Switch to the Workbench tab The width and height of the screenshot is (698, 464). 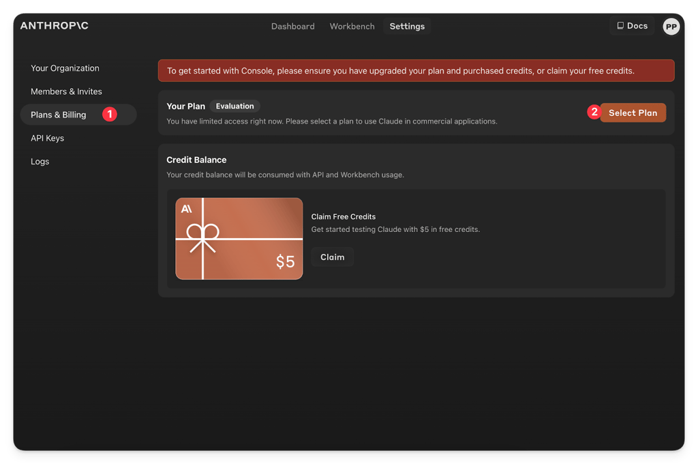(x=352, y=27)
